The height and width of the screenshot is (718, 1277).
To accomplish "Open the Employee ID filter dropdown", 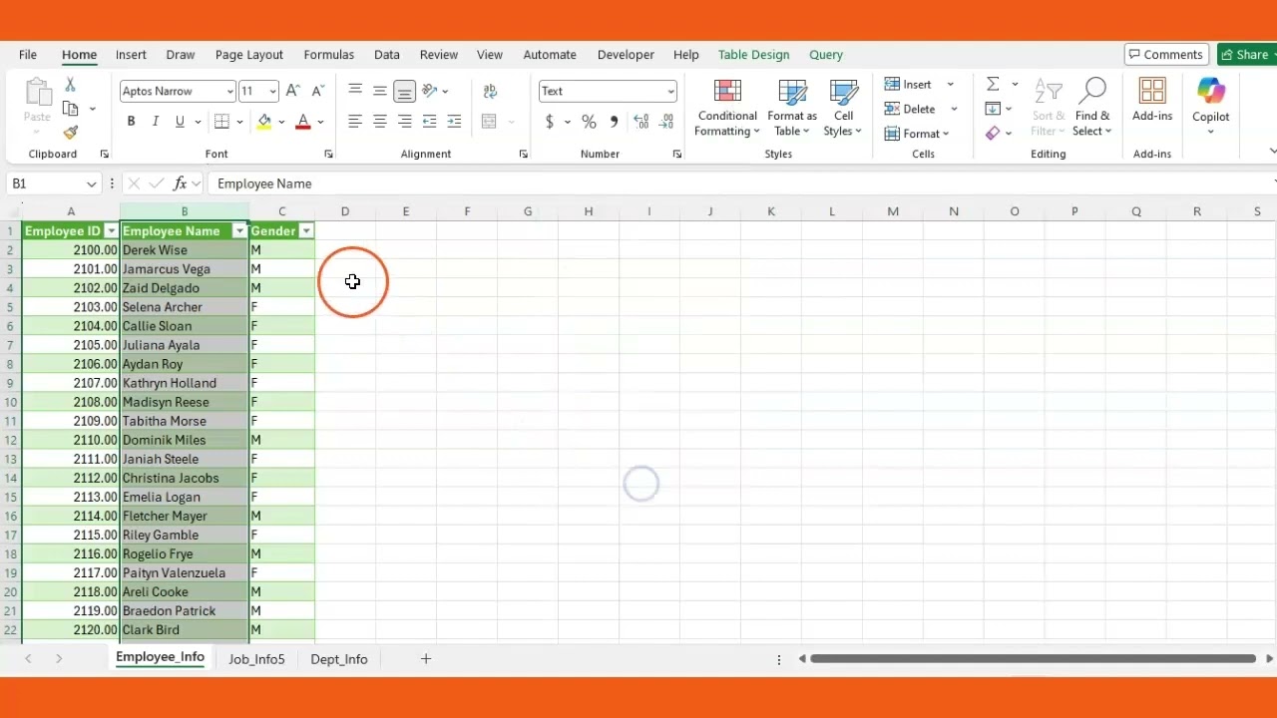I will pyautogui.click(x=111, y=231).
